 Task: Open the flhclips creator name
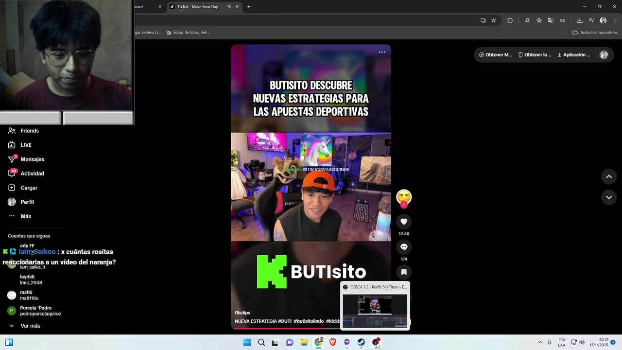pos(242,313)
